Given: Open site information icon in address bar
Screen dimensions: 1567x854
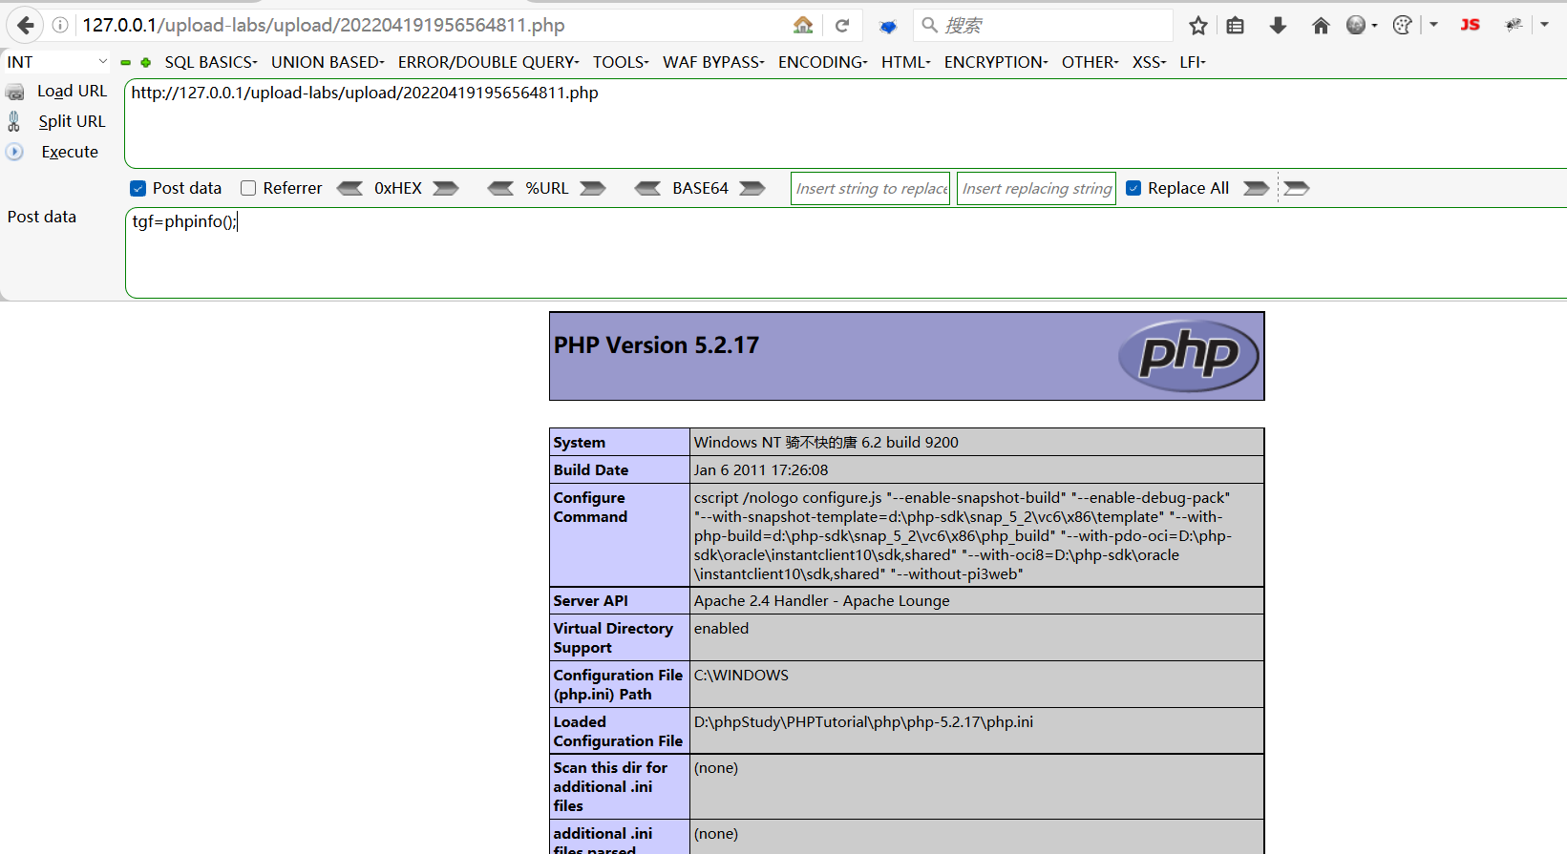Looking at the screenshot, I should point(60,26).
